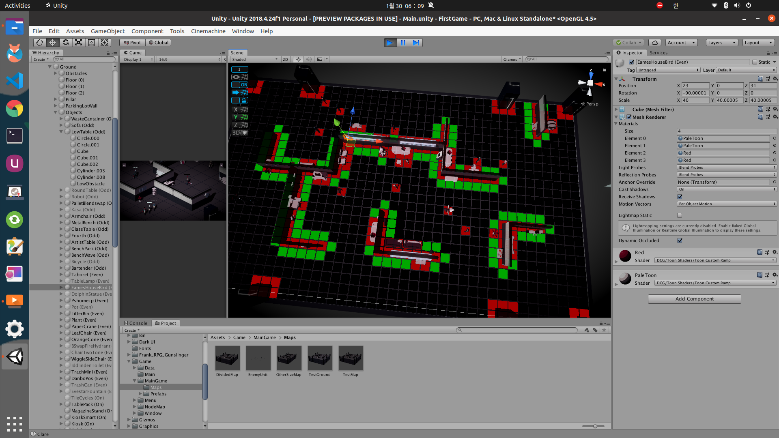The image size is (779, 438).
Task: Open the Cinemachine menu
Action: click(x=208, y=31)
